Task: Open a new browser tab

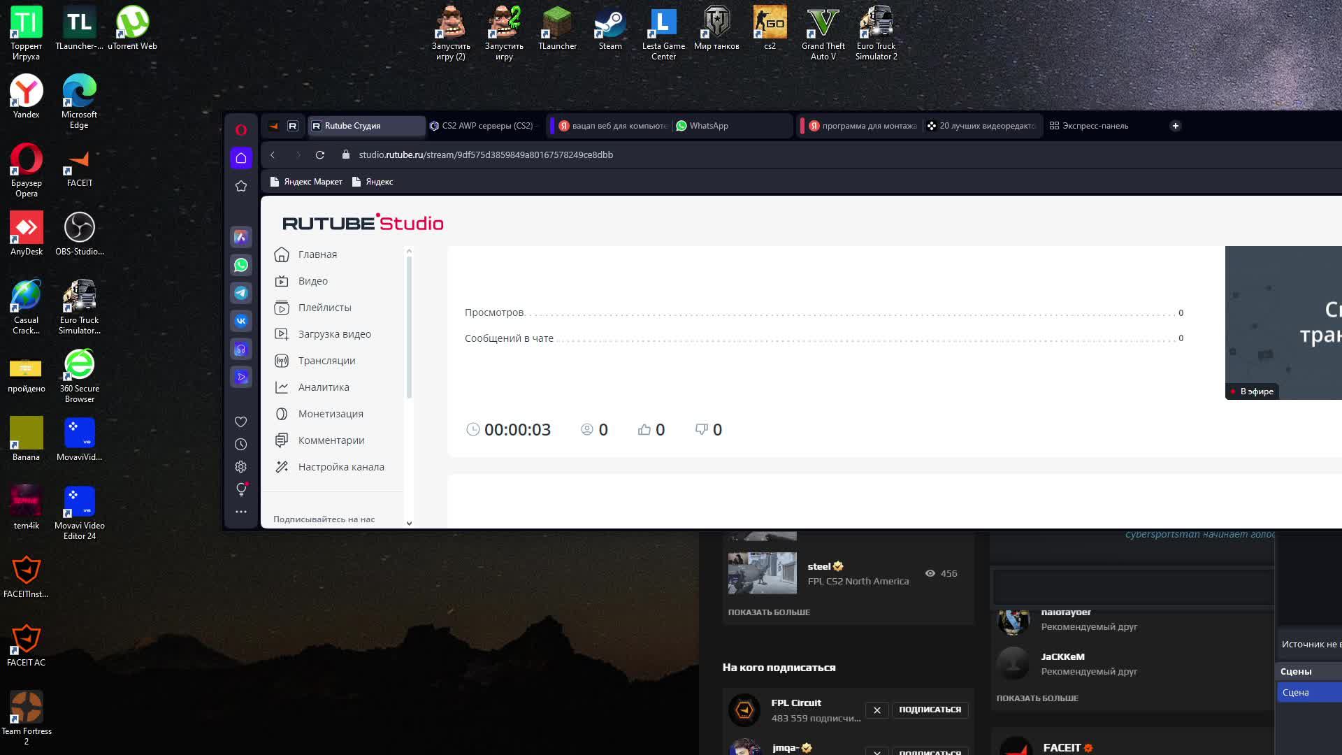Action: (x=1176, y=126)
